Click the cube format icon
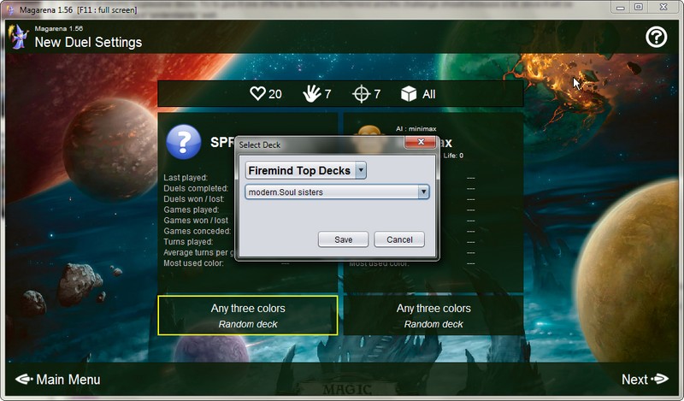Image resolution: width=684 pixels, height=401 pixels. 409,93
